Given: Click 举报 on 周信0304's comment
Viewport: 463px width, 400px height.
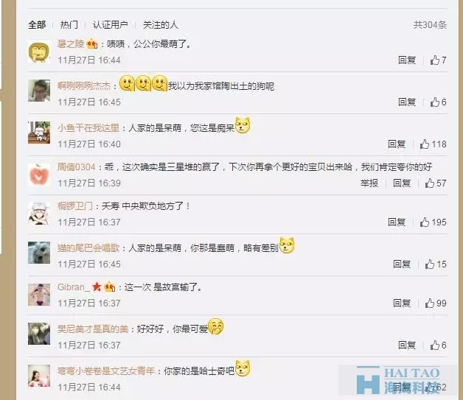Looking at the screenshot, I should (369, 183).
